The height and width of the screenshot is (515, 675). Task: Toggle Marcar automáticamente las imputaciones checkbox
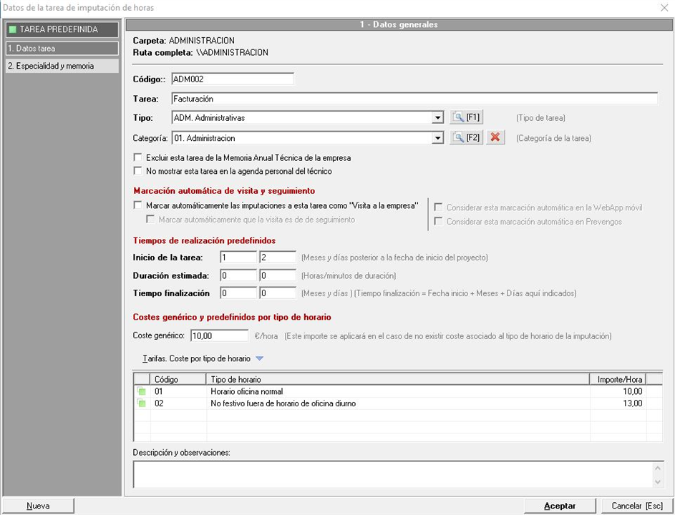point(138,205)
